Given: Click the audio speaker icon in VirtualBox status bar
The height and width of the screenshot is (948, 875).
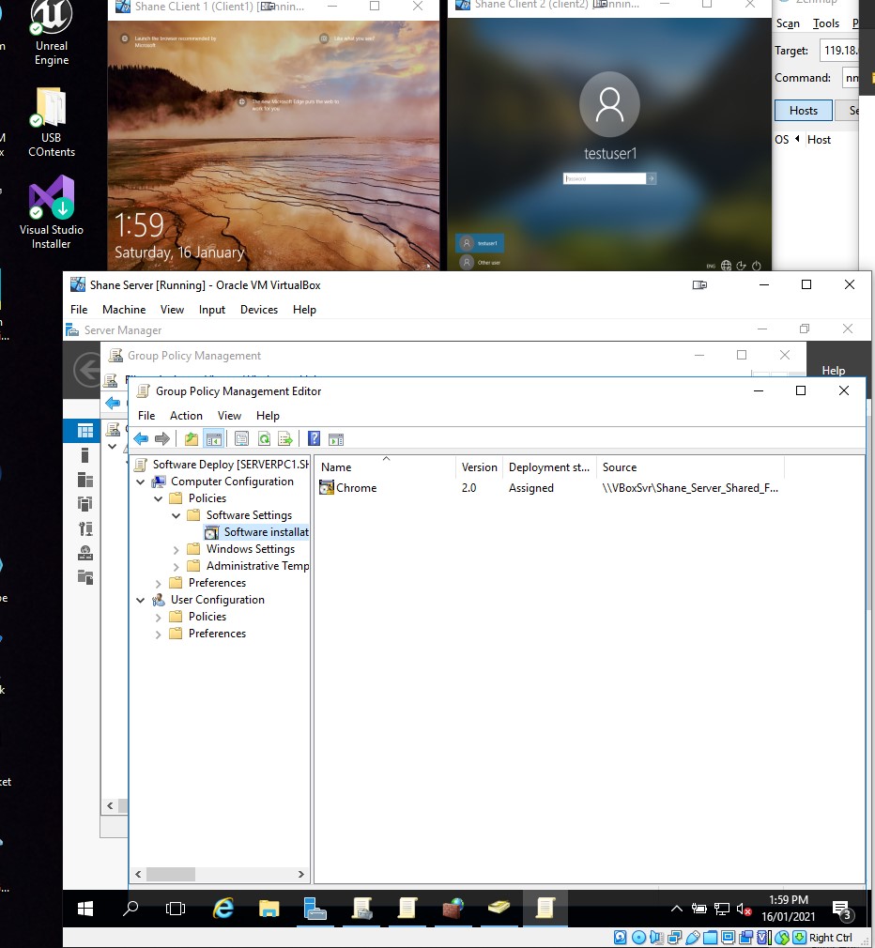Looking at the screenshot, I should [x=656, y=938].
